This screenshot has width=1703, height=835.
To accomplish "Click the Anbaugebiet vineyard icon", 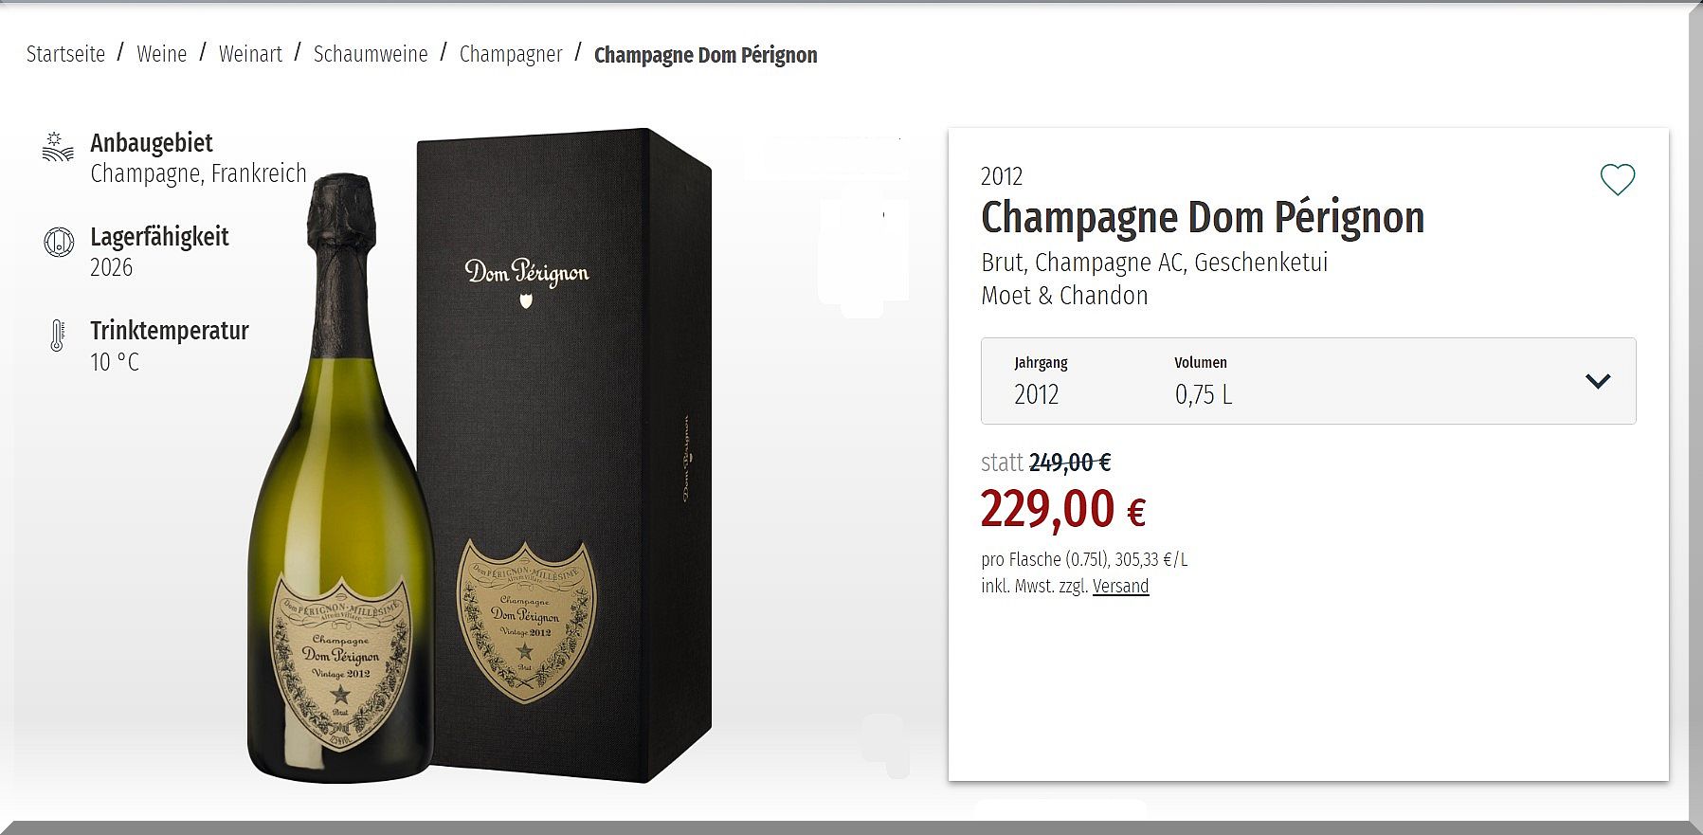I will coord(58,147).
